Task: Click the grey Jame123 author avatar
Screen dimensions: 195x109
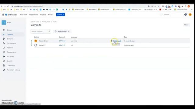Action: click(36, 45)
